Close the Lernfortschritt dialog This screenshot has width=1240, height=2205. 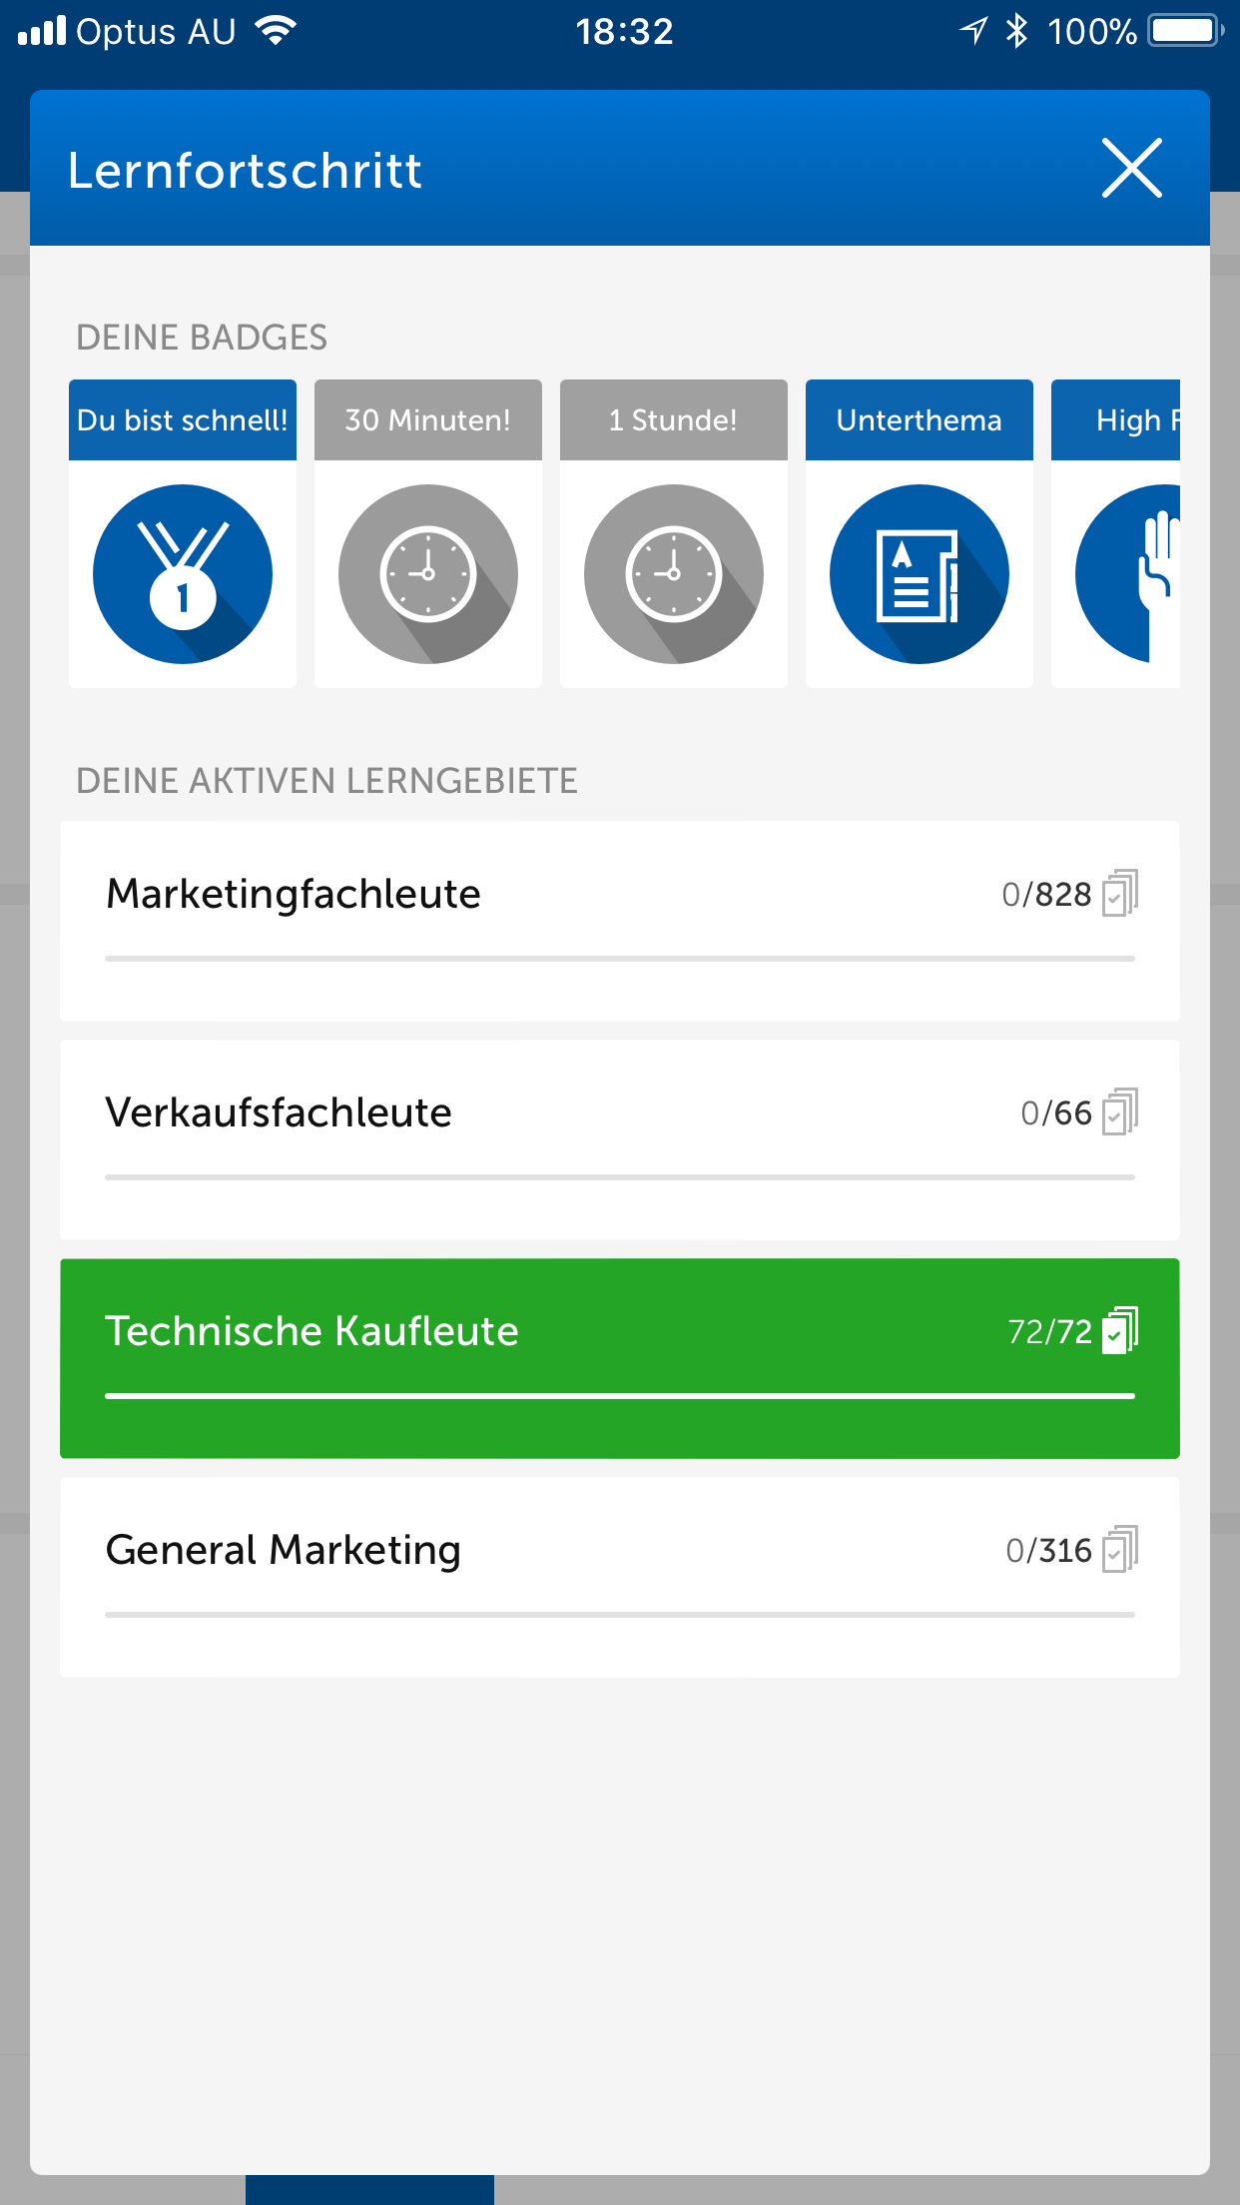click(1131, 168)
